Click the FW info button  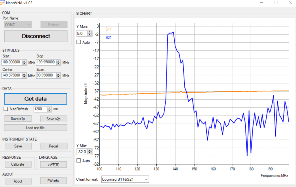point(53,181)
